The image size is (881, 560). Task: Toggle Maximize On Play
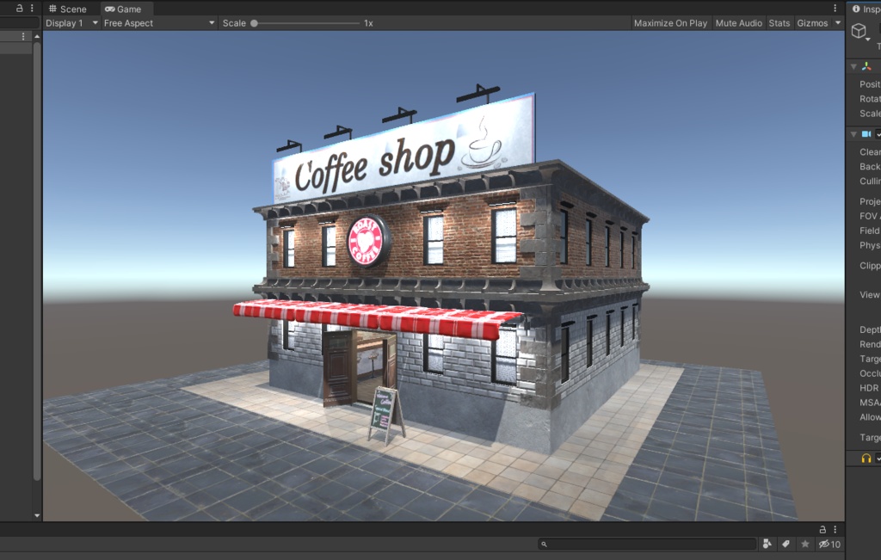pyautogui.click(x=670, y=22)
